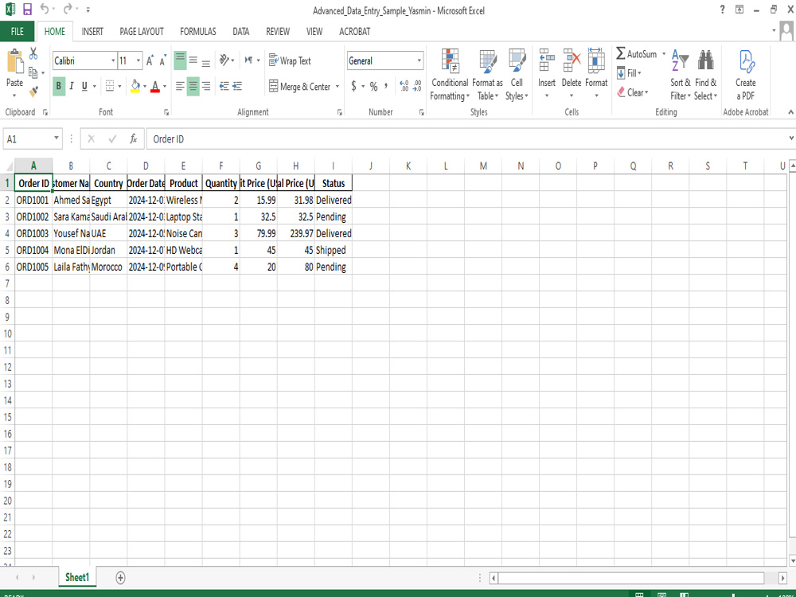Click the Cut scissors icon
Viewport: 796px width, 597px height.
pos(33,53)
